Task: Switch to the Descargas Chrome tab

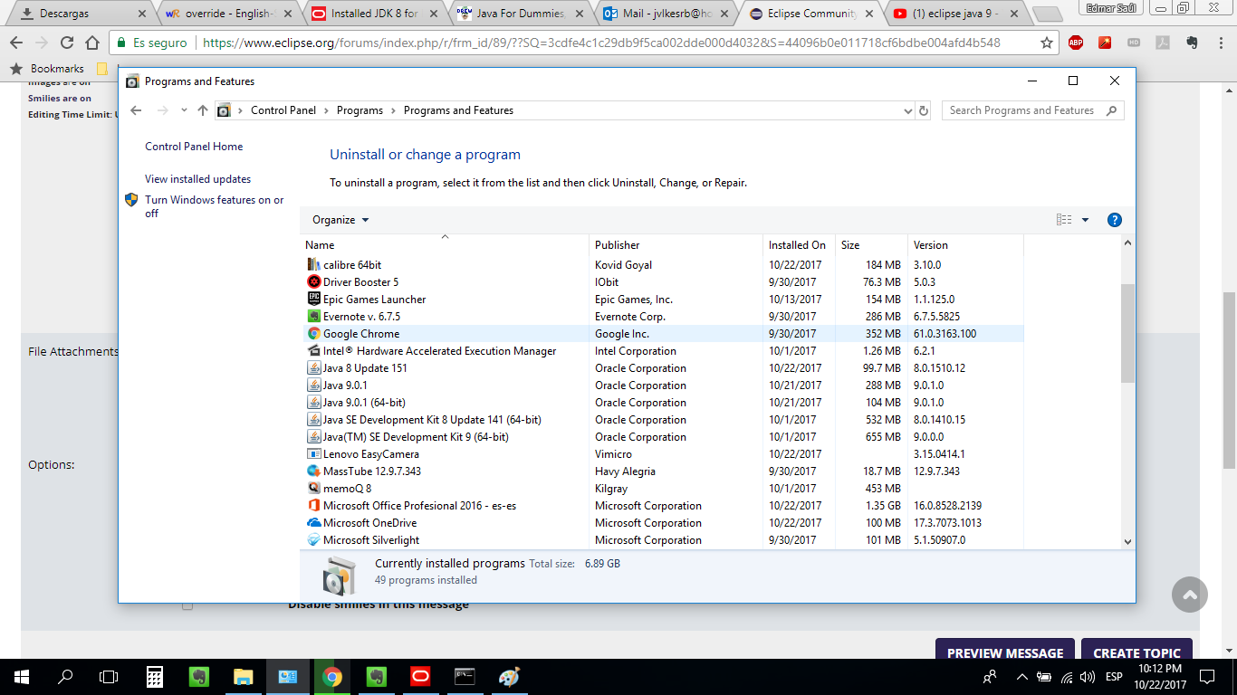Action: [82, 14]
